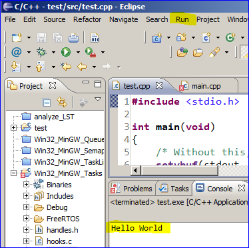The image size is (249, 248).
Task: Click the Print toolbar icon
Action: [73, 37]
